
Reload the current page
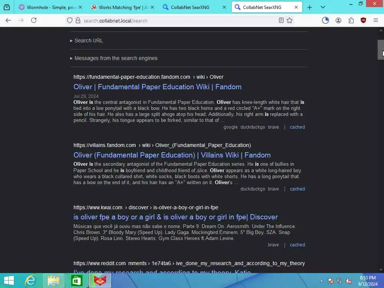click(34, 21)
